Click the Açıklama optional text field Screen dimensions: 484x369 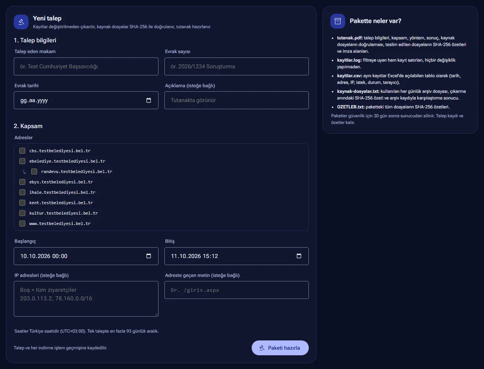pyautogui.click(x=236, y=100)
